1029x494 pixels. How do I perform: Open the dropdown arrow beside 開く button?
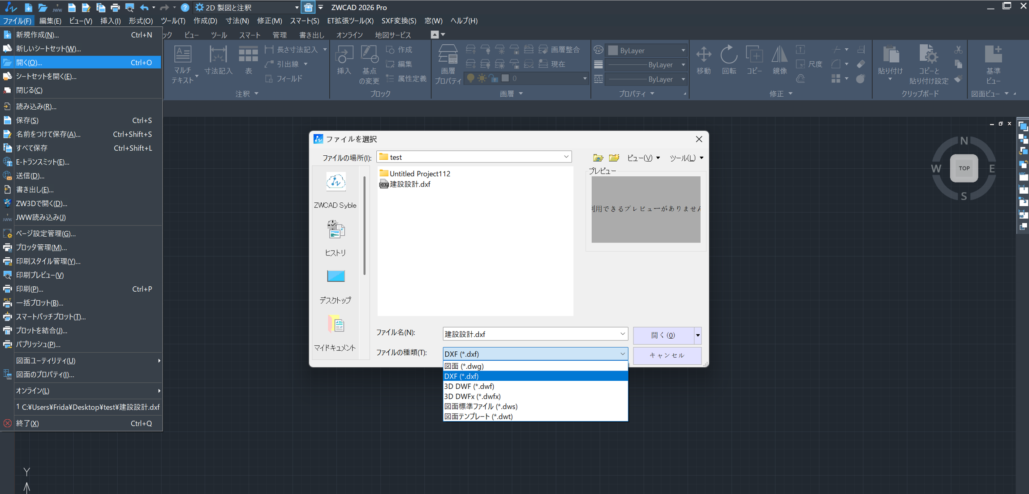point(697,335)
